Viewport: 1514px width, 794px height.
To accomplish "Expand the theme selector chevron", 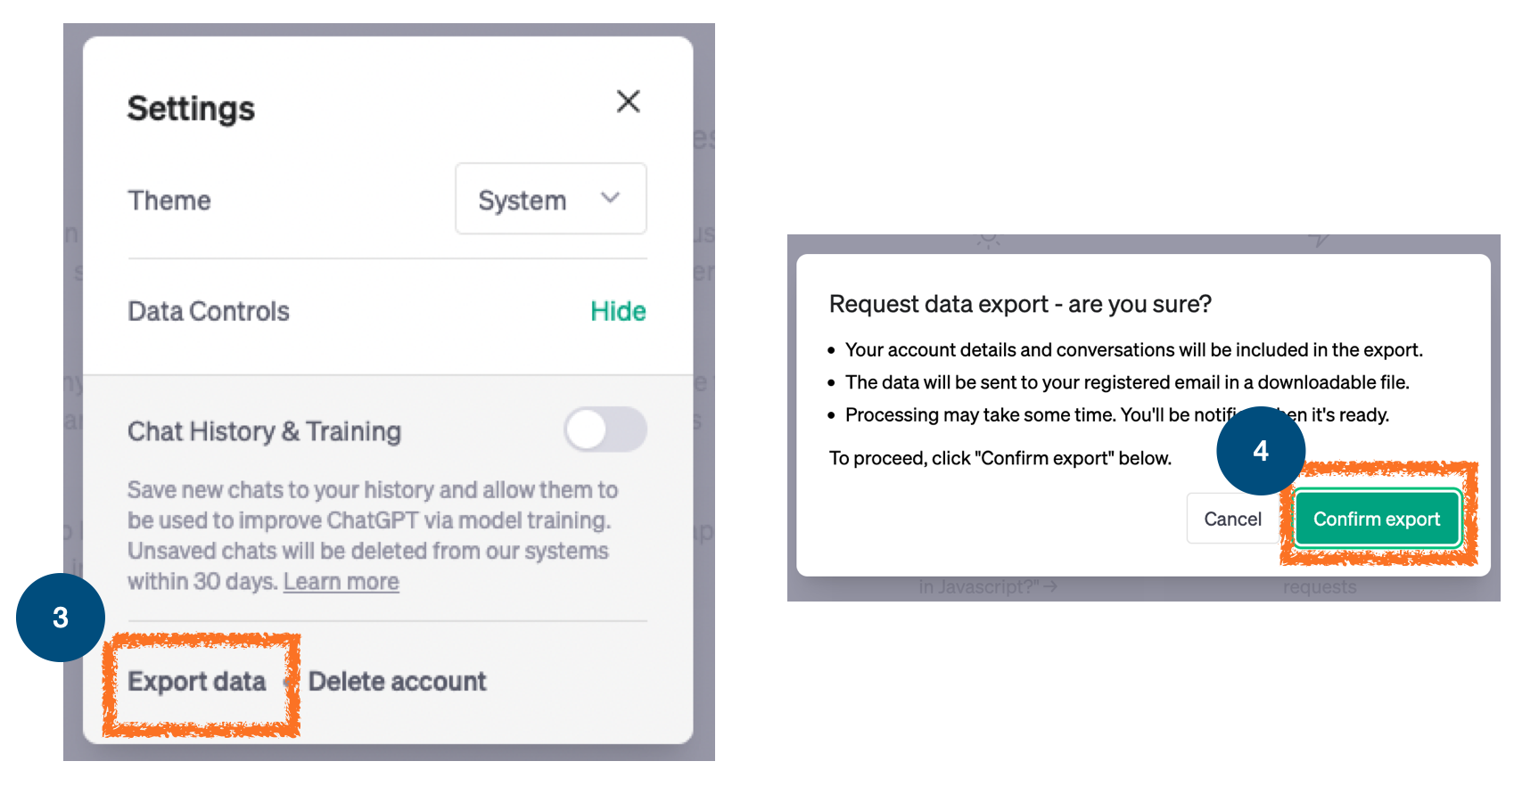I will click(611, 199).
